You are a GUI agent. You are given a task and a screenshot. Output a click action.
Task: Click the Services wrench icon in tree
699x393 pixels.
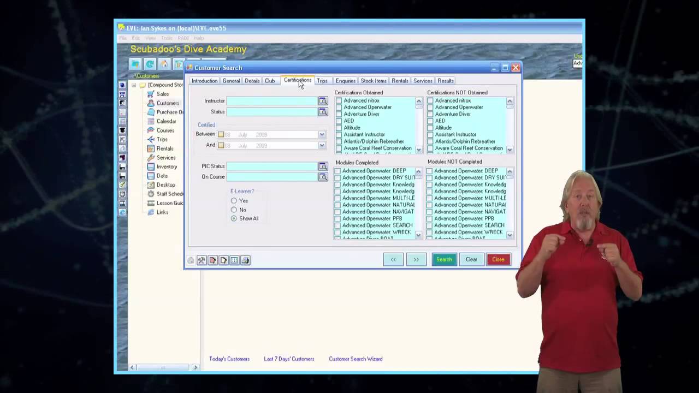pyautogui.click(x=151, y=158)
